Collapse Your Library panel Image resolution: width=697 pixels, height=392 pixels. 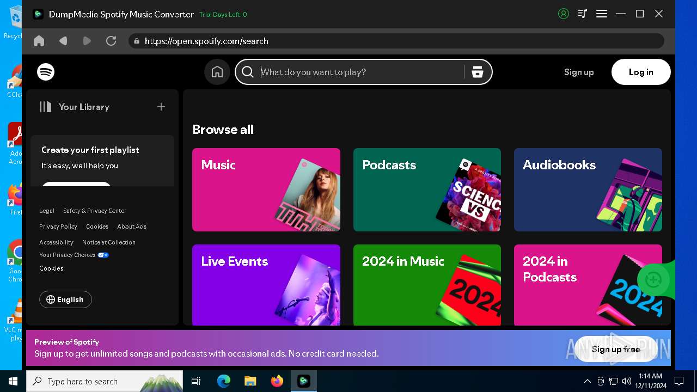point(75,107)
